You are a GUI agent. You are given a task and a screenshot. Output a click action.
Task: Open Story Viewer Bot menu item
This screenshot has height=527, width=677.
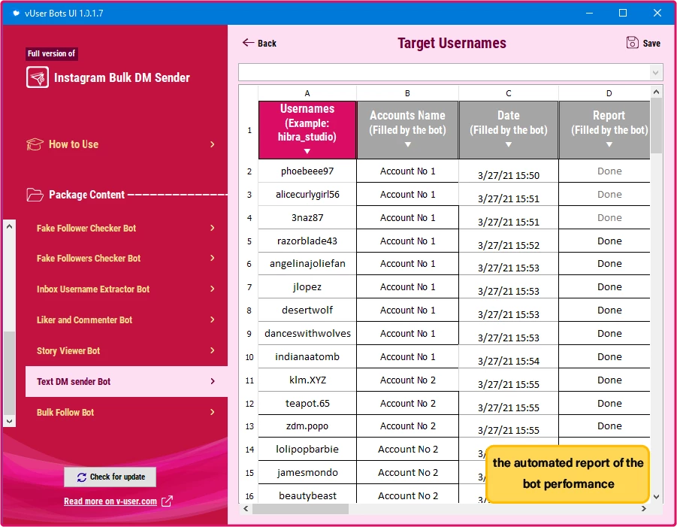[x=126, y=351]
